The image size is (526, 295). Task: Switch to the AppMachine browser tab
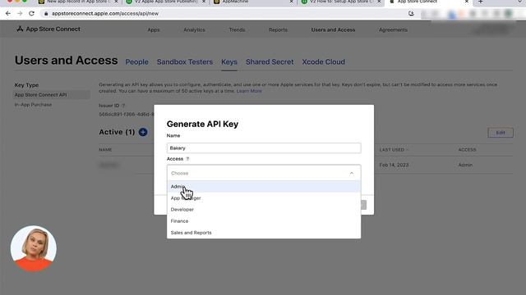253,2
